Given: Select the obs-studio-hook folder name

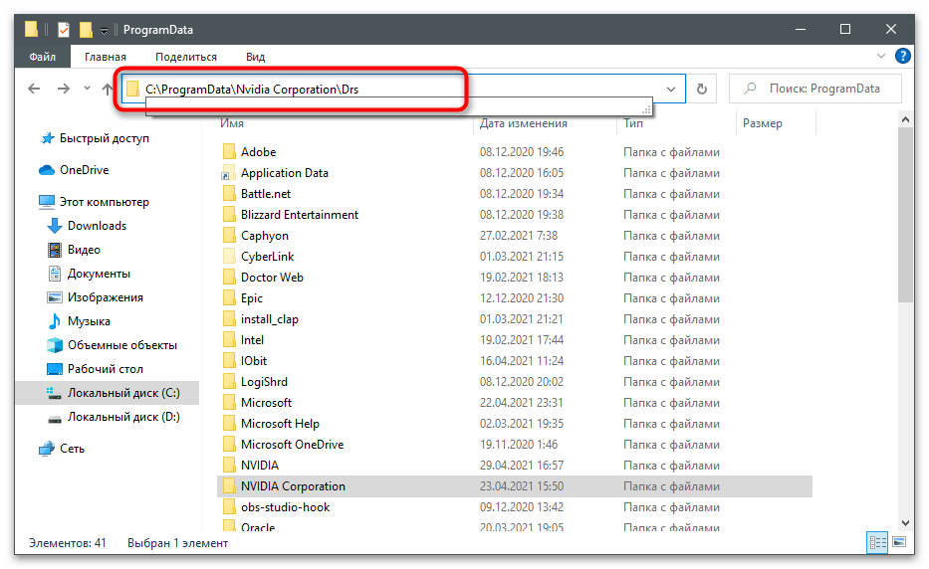Looking at the screenshot, I should [x=285, y=507].
